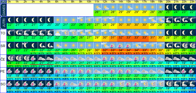Click the SR 9h sunny icon
196x93 pixels.
[81, 45]
